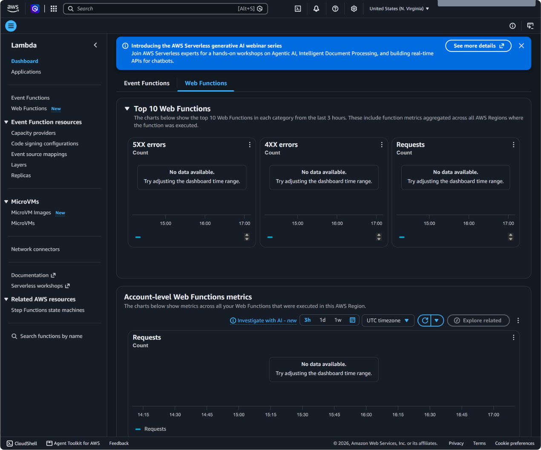Go to Dashboard in sidebar

(x=25, y=61)
